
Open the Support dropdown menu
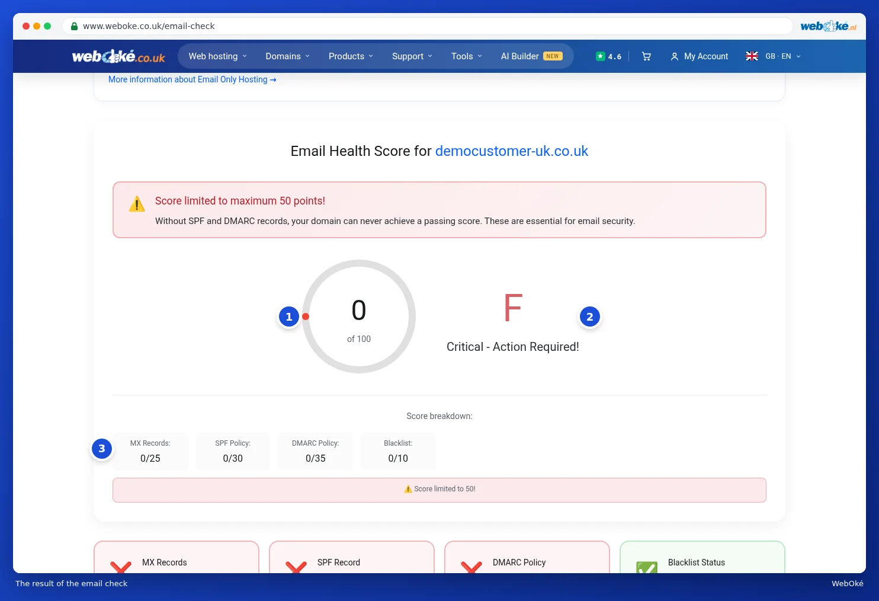[412, 56]
